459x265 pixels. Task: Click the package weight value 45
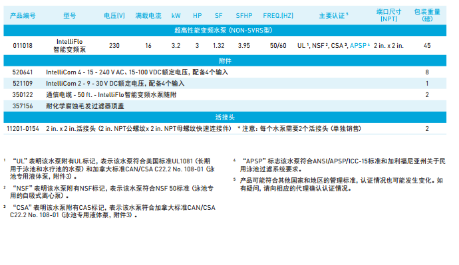click(427, 46)
